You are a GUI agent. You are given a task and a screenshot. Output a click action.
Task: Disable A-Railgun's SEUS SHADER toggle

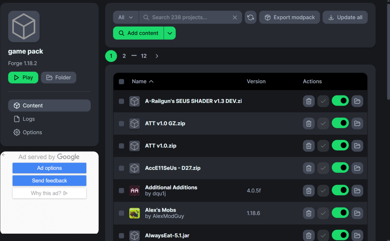coord(340,101)
